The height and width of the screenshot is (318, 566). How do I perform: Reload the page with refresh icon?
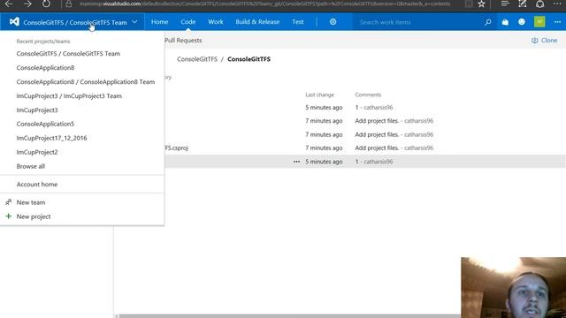[x=46, y=4]
